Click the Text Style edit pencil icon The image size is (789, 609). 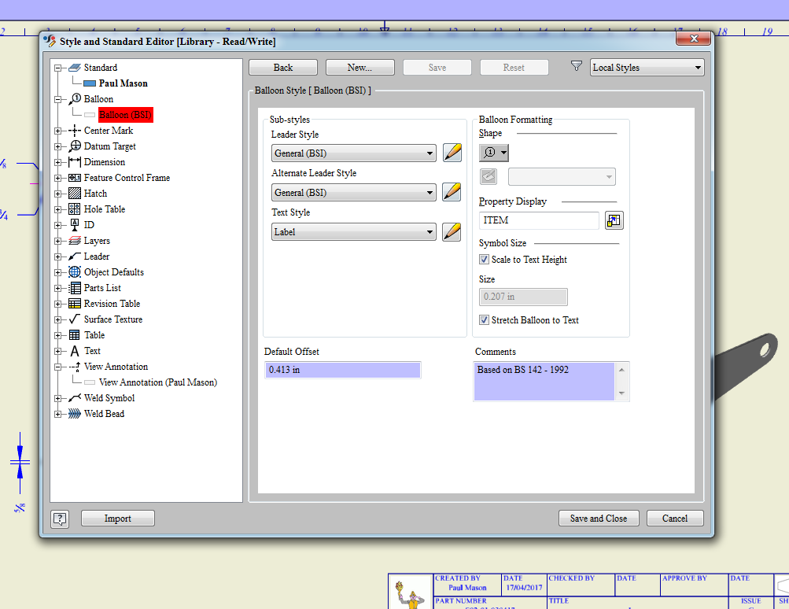coord(452,231)
